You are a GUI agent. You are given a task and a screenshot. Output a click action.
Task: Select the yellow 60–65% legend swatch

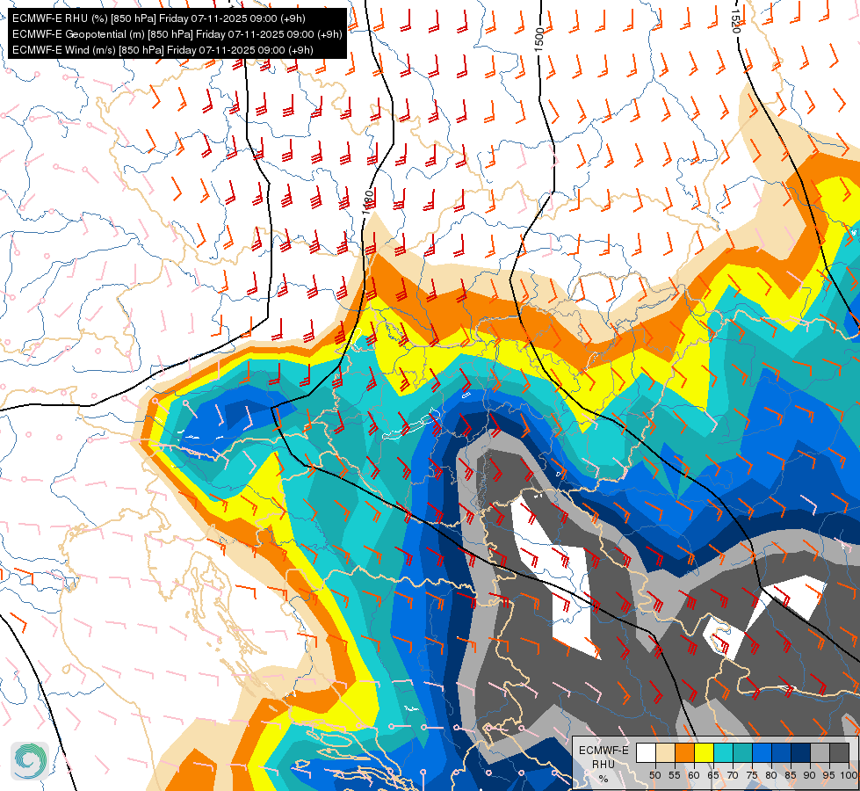705,752
